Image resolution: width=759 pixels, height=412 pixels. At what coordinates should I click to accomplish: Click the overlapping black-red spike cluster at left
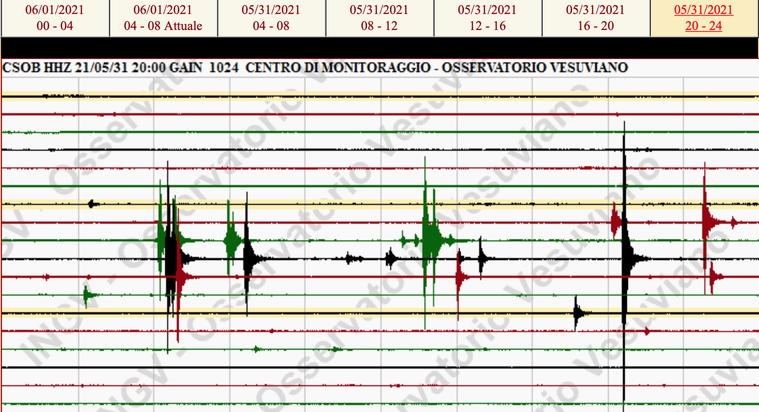[172, 259]
